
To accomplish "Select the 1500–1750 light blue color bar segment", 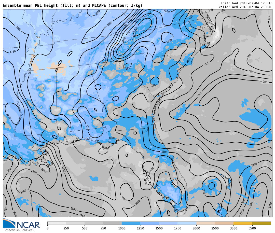I will tap(168, 223).
